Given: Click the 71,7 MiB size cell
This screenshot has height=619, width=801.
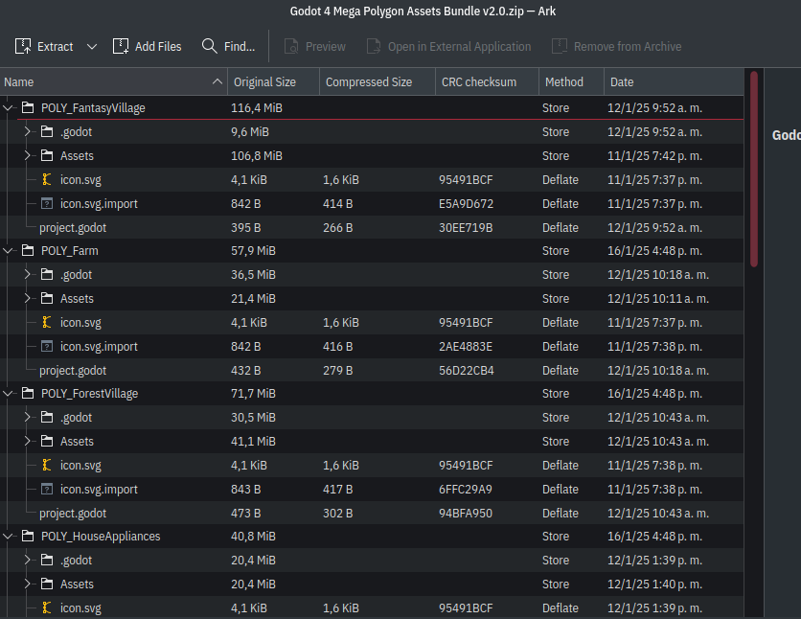Looking at the screenshot, I should coord(253,393).
